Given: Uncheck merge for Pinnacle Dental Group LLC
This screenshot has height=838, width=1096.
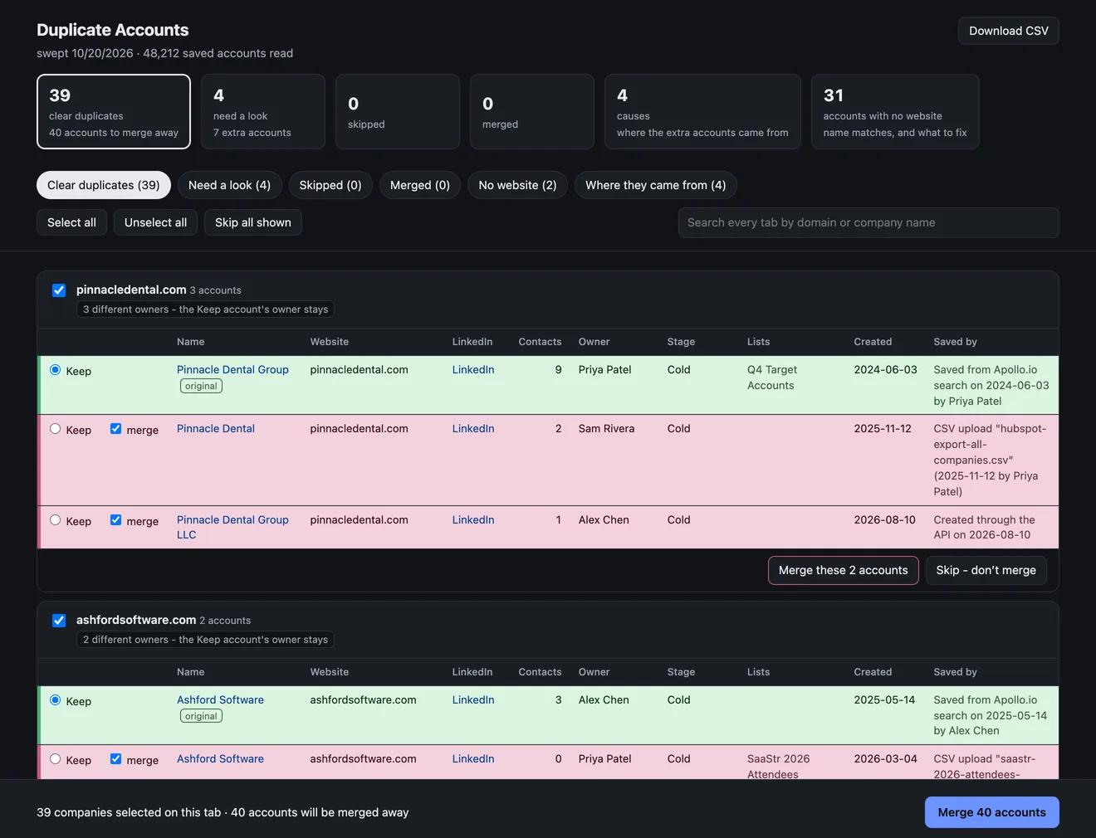Looking at the screenshot, I should (x=116, y=520).
